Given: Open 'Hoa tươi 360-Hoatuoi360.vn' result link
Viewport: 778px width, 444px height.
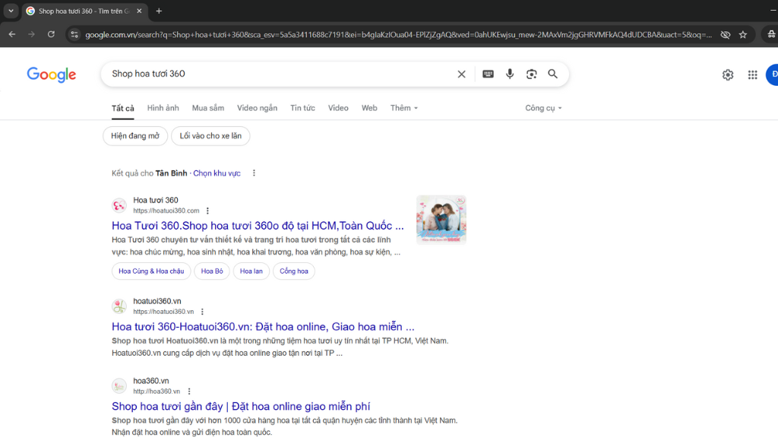Looking at the screenshot, I should coord(263,327).
